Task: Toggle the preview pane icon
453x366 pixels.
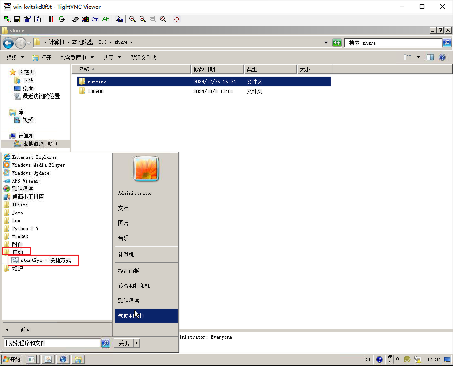Action: (430, 57)
